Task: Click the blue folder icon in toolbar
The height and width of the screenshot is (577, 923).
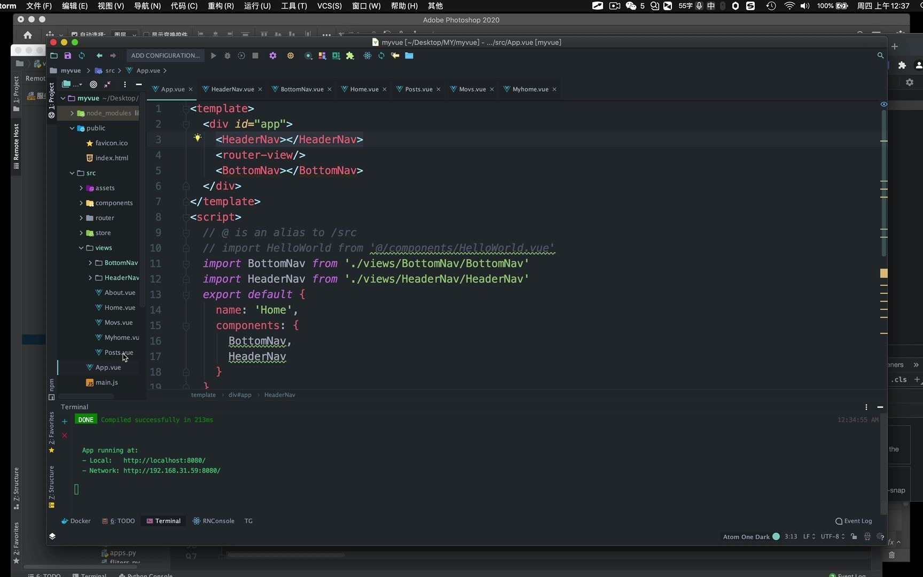Action: 409,56
